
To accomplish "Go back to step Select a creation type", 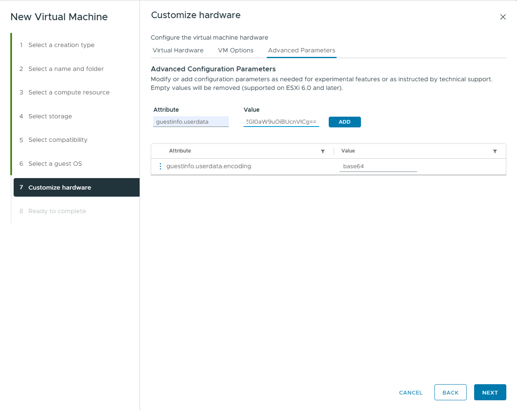I will pyautogui.click(x=62, y=45).
